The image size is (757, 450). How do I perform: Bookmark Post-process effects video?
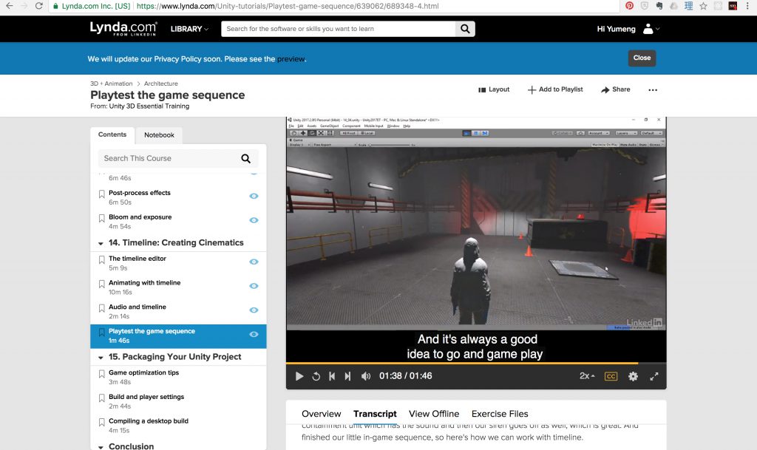[101, 194]
